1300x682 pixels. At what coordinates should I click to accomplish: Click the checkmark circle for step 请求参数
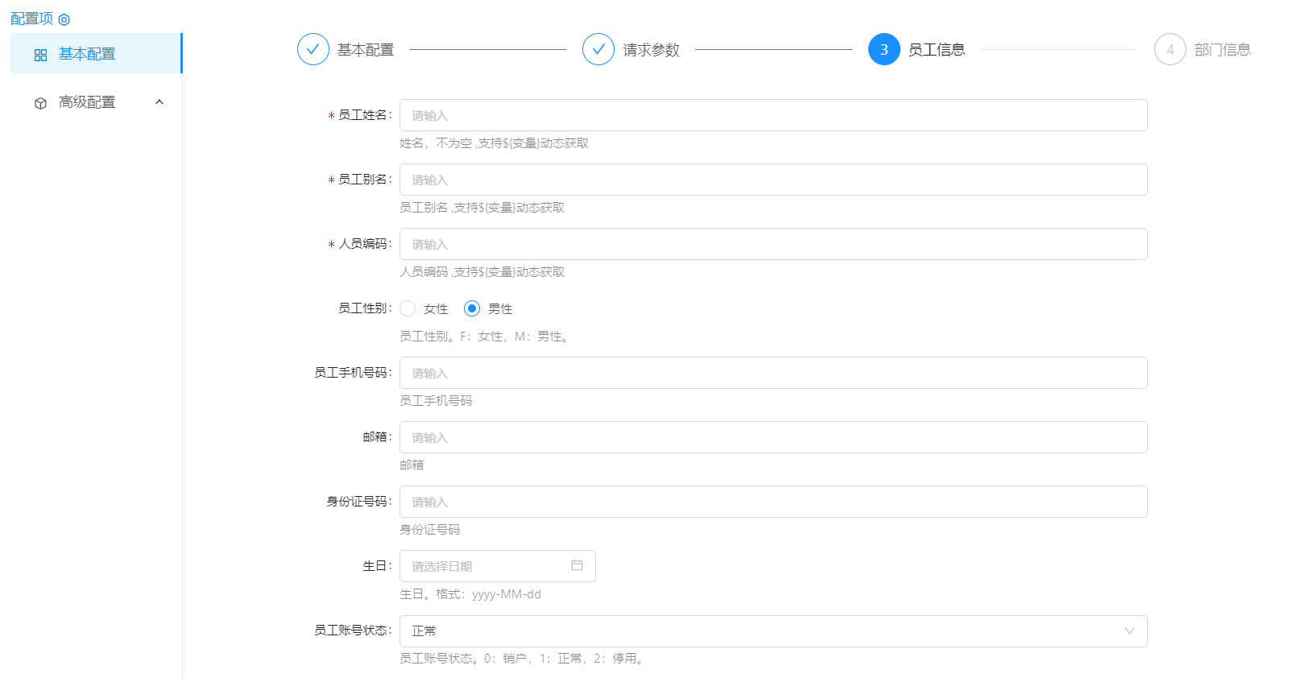[x=598, y=49]
